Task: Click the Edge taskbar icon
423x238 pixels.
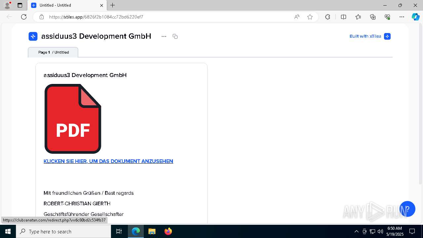Action: click(x=136, y=231)
